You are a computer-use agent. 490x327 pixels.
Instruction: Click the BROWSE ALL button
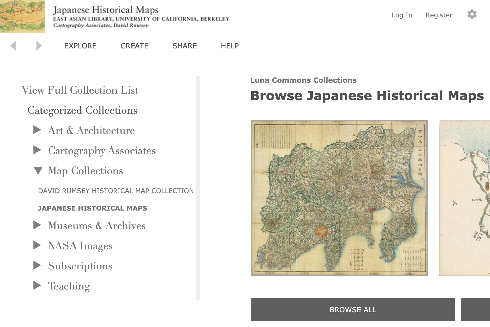353,310
